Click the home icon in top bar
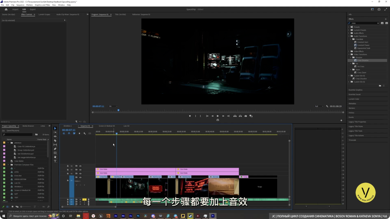390x219 pixels. tap(6, 10)
